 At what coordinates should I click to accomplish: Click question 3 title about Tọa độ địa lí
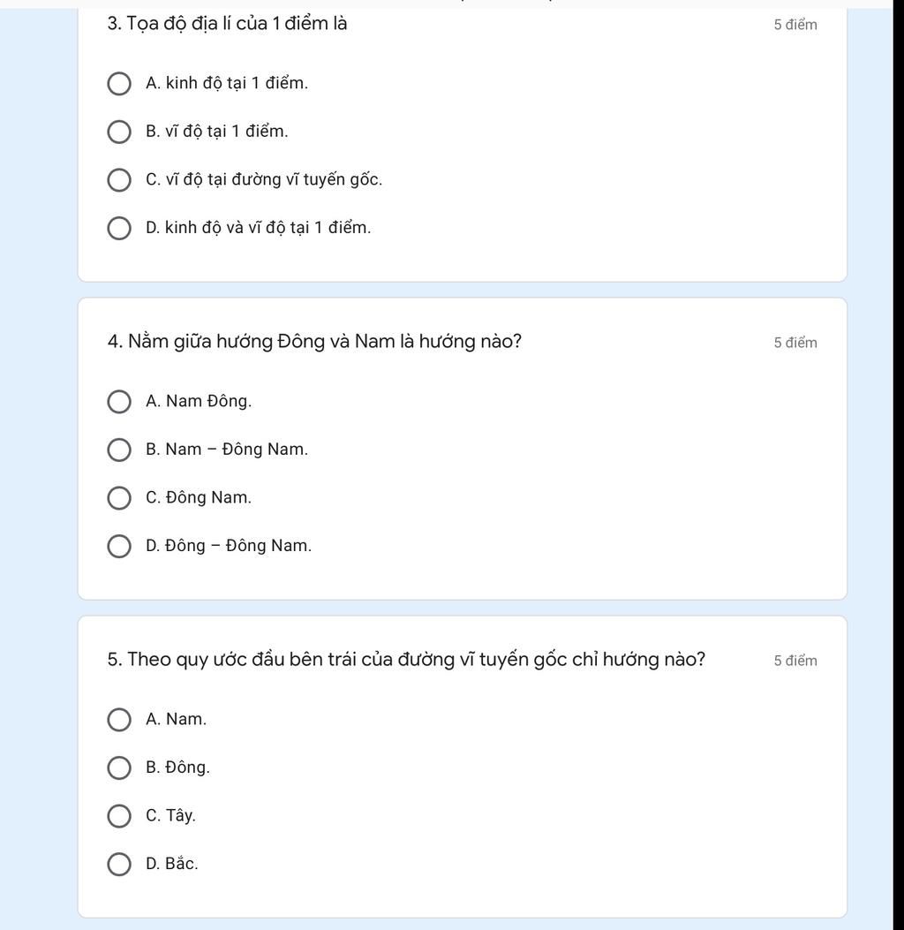227,24
